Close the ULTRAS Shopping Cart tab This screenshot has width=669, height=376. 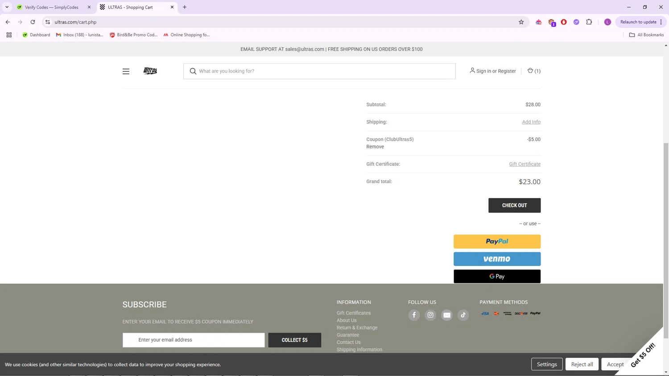(x=172, y=7)
